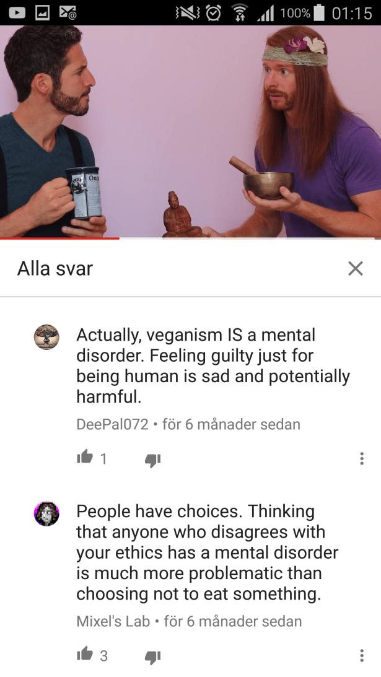Screen dimensions: 381x677
Task: Tap the veganism mental disorder comment text
Action: pyautogui.click(x=213, y=365)
